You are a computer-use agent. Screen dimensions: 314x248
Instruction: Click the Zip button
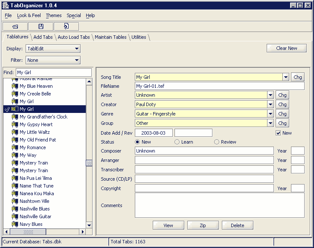pos(203,225)
